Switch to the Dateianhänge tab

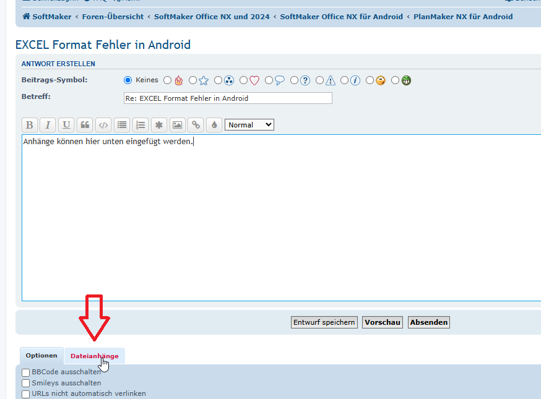click(95, 356)
